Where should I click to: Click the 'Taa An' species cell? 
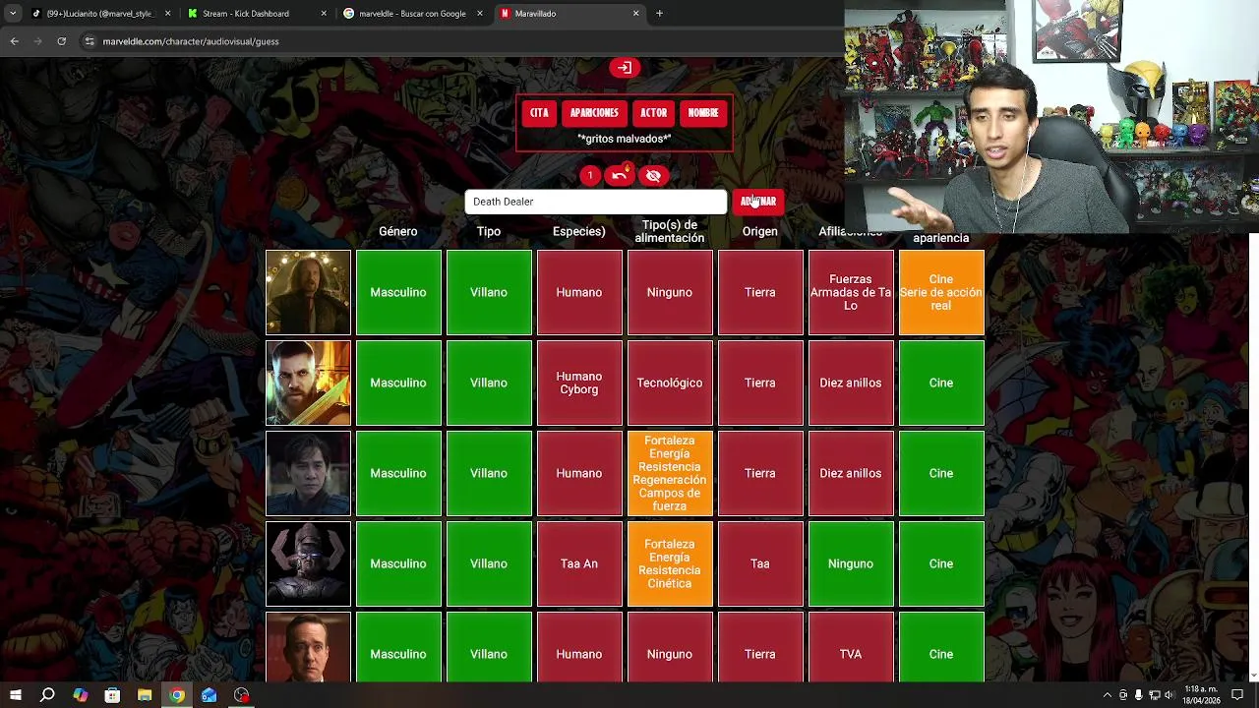[579, 563]
